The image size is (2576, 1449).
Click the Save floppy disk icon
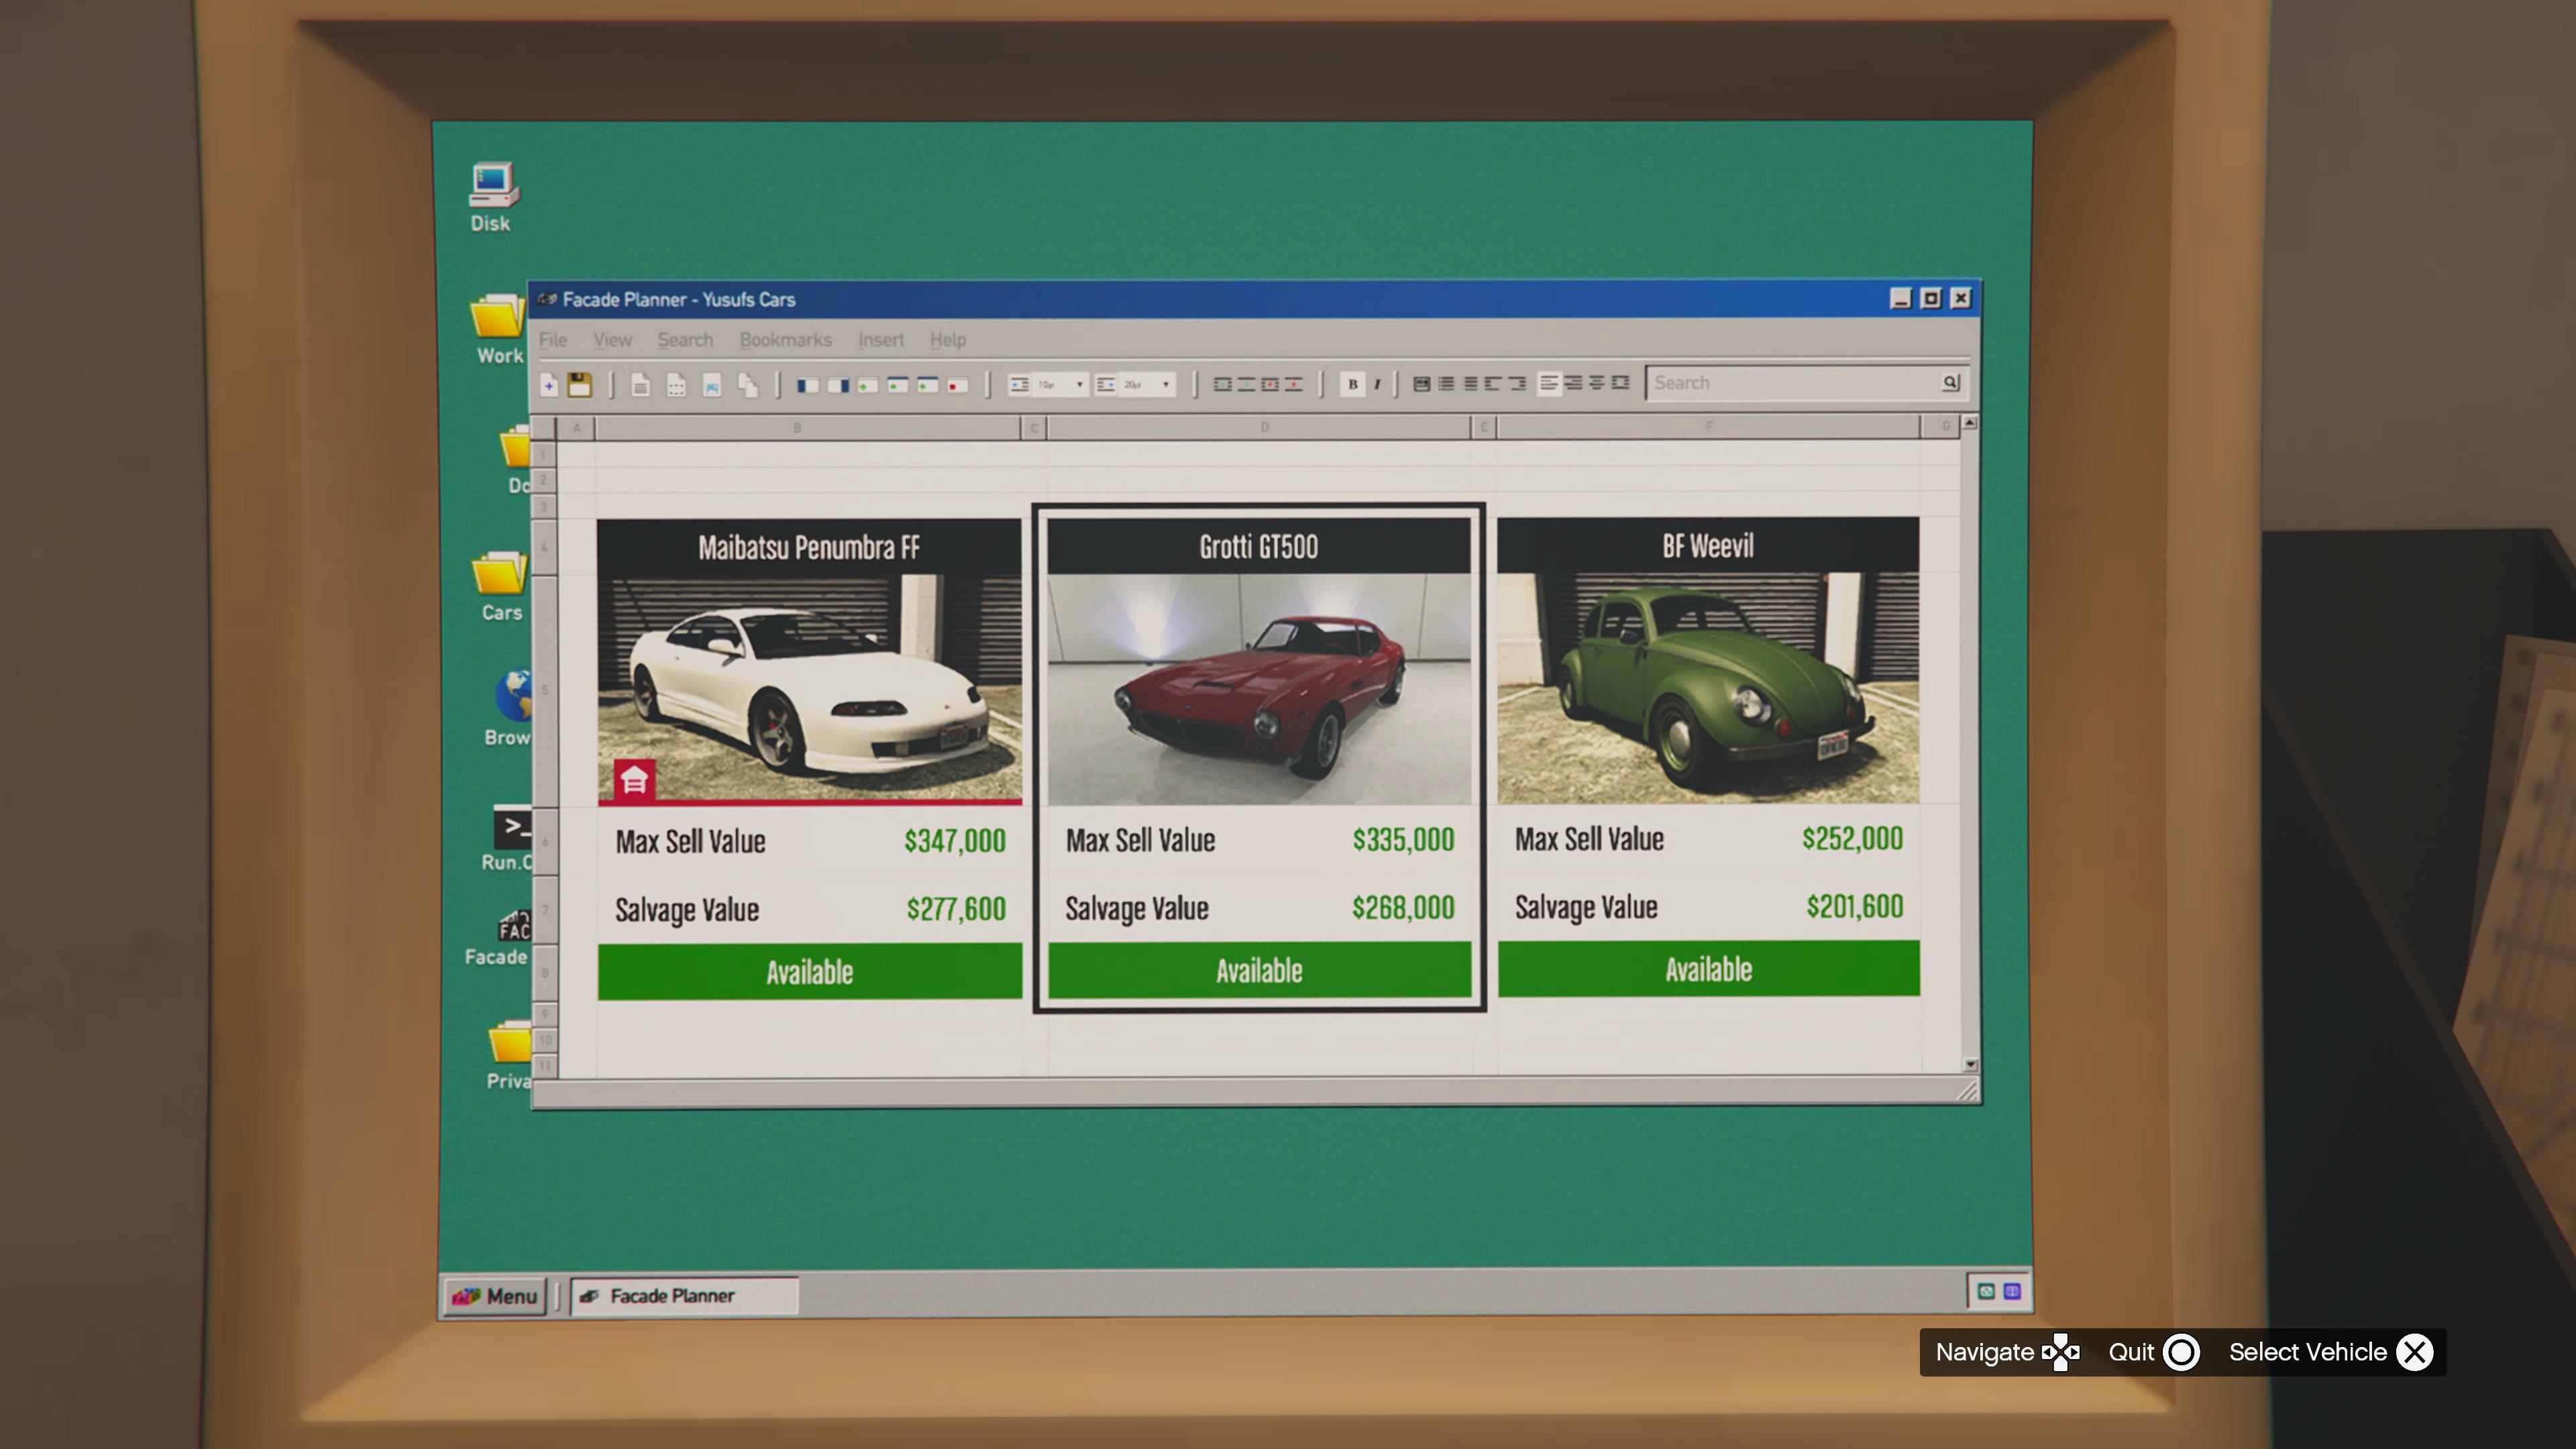click(580, 385)
